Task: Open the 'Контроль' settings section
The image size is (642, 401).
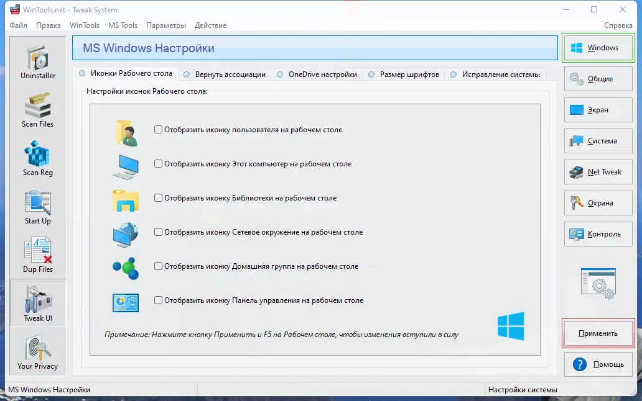Action: point(598,234)
